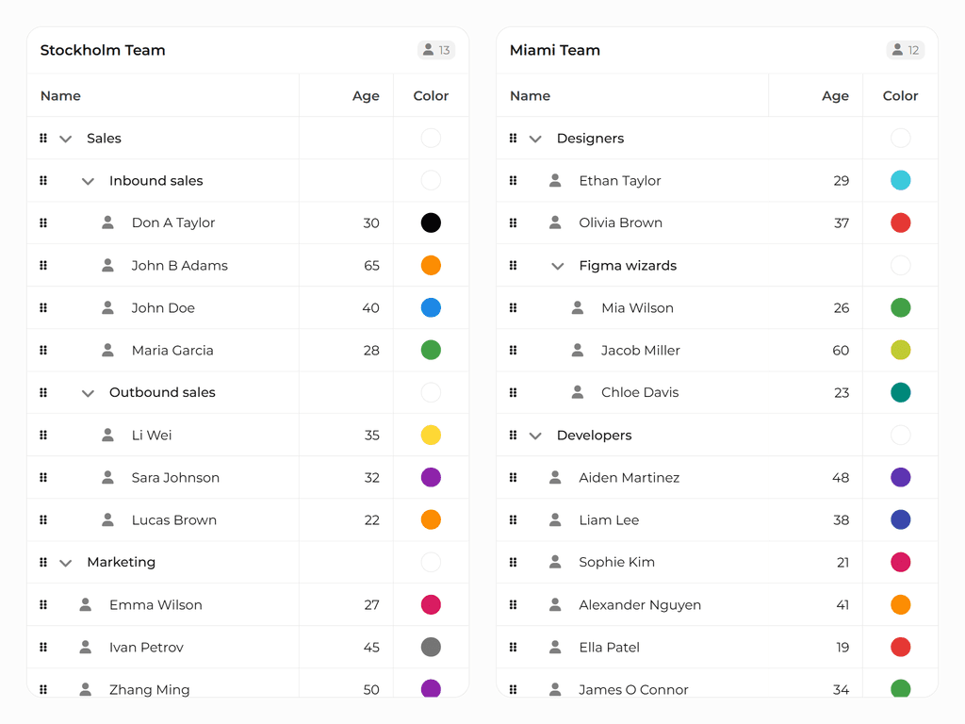Collapse the Sales group
Screen dimensions: 965x724
(66, 139)
